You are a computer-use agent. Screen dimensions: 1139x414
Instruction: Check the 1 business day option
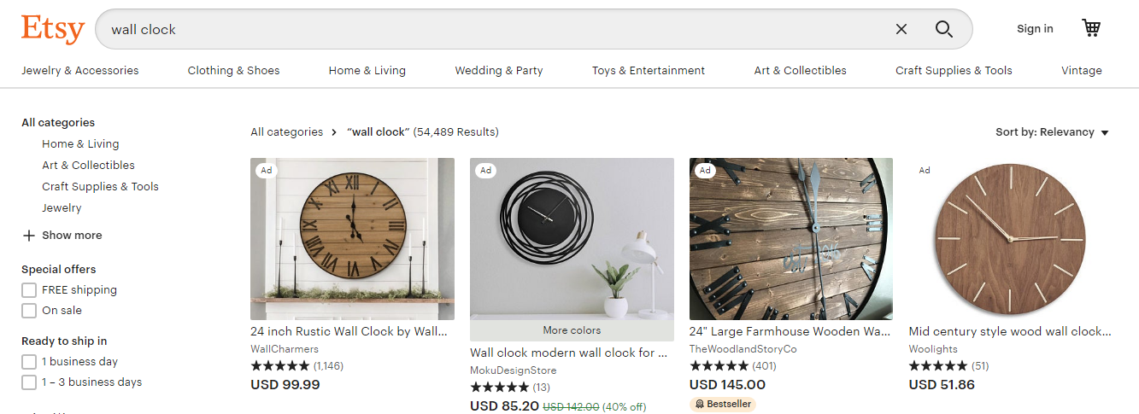[x=29, y=362]
